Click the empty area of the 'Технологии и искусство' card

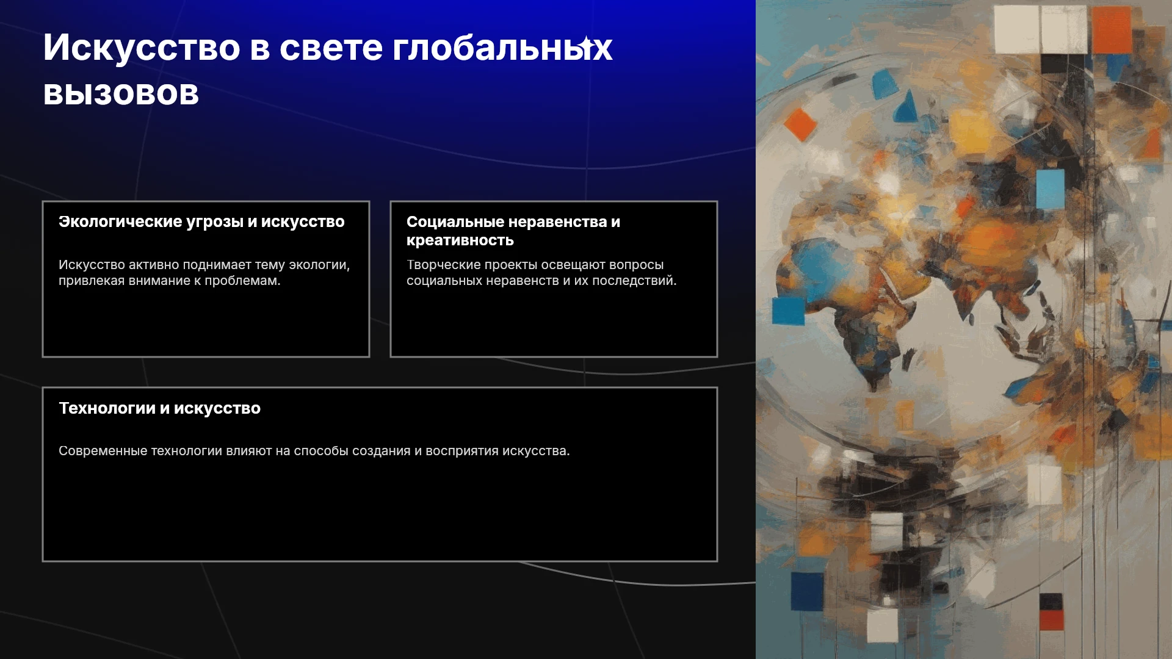point(380,510)
